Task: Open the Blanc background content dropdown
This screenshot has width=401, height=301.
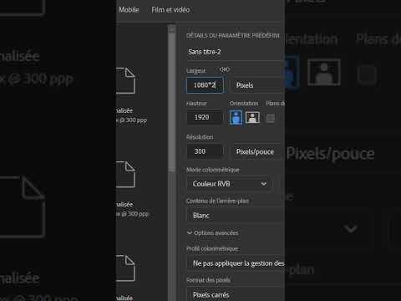Action: click(236, 216)
